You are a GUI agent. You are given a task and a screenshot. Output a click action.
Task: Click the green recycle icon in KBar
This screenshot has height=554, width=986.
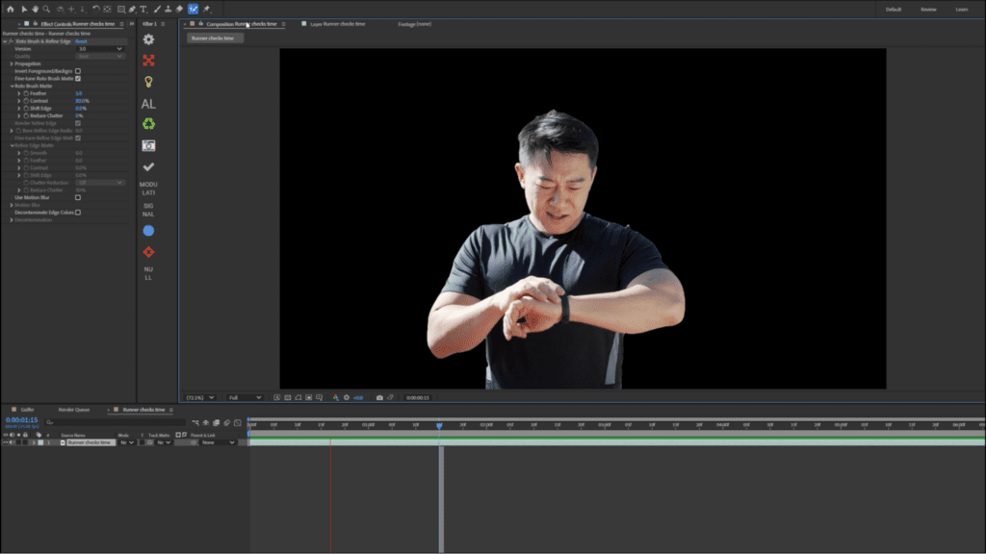click(x=148, y=124)
